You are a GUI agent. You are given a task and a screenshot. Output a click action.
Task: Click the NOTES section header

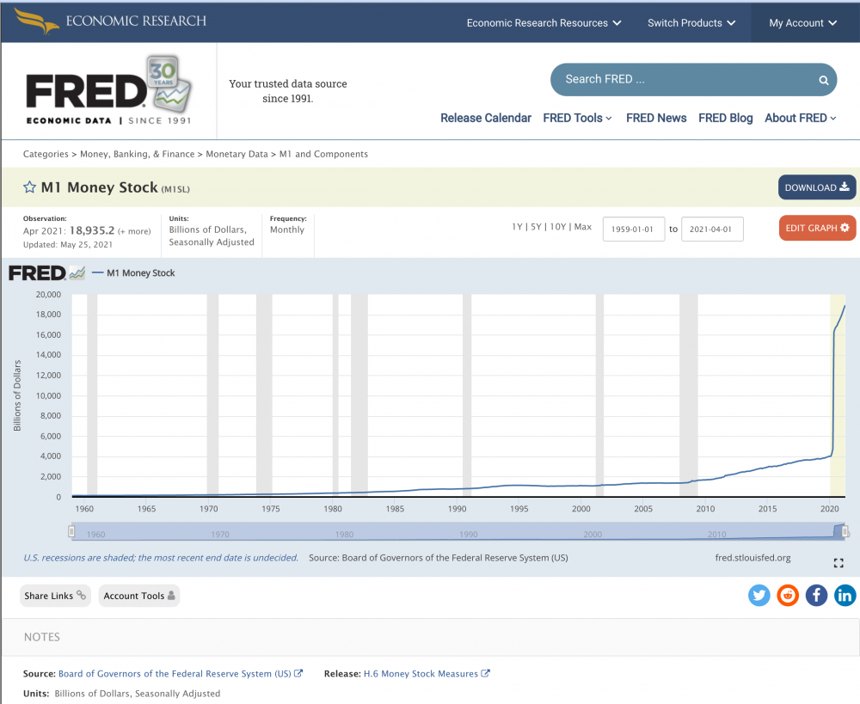[41, 637]
